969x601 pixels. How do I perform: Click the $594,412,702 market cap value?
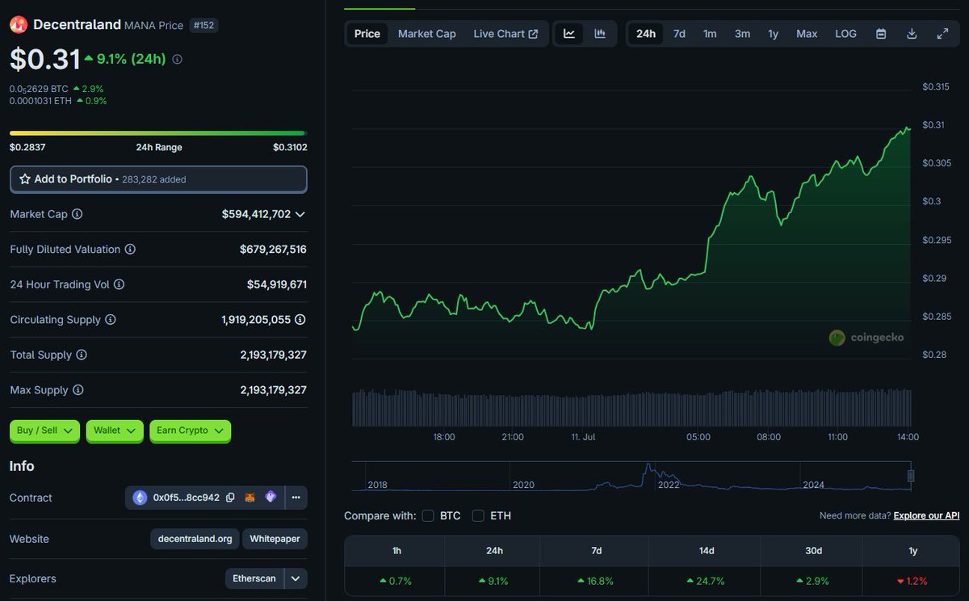pos(256,214)
